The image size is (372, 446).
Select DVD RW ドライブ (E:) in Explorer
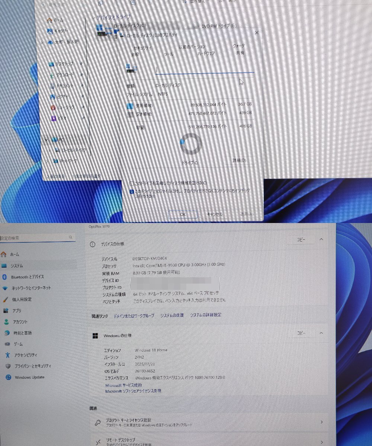pos(218,26)
